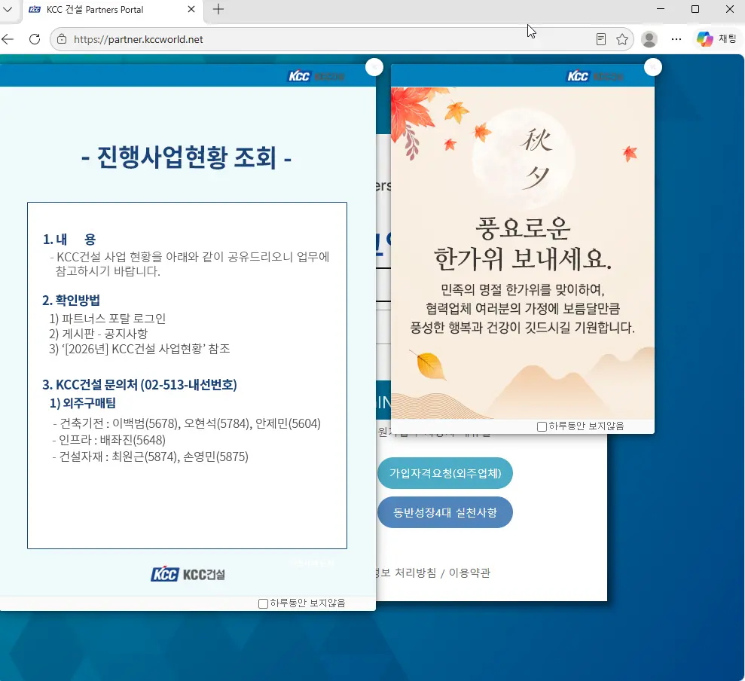Click the 건축기전 contact line
Viewport: 745px width, 681px height.
pos(187,423)
